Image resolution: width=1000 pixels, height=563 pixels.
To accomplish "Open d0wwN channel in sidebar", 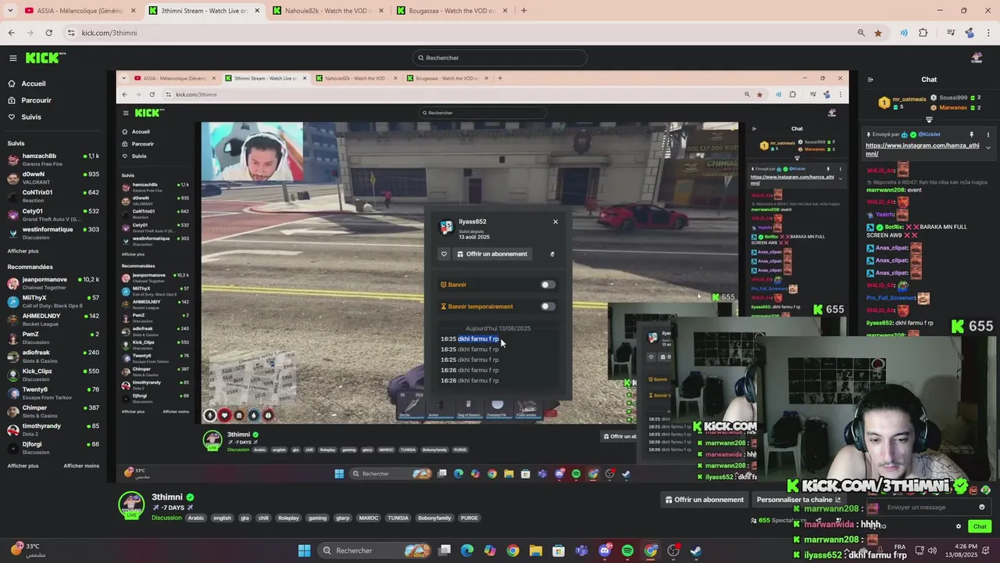I will tap(53, 178).
